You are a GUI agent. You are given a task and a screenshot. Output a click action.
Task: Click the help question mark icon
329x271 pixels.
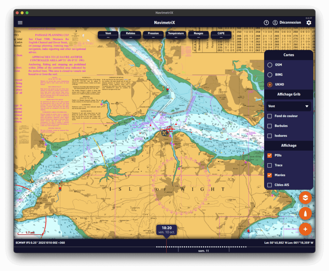click(x=266, y=23)
